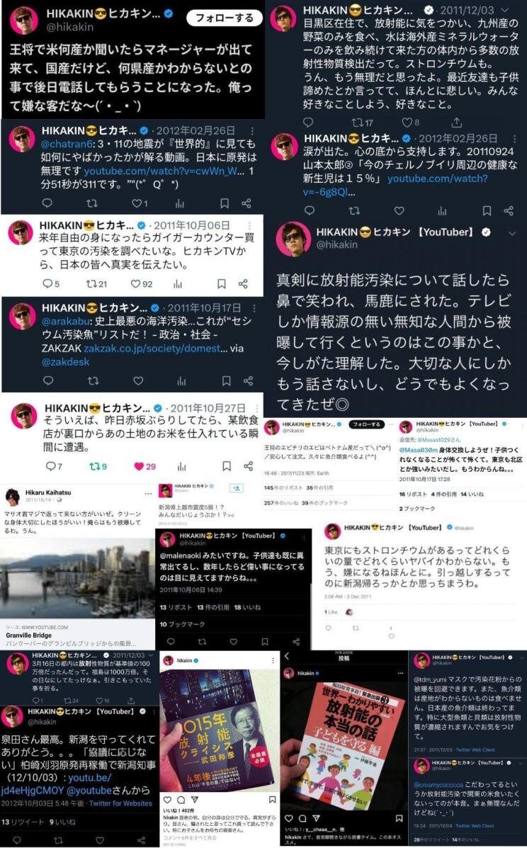Retweet the tweet showing 17 retweets
Viewport: 527px width, 848px height.
coord(358,122)
